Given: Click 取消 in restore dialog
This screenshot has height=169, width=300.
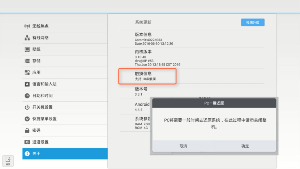Looking at the screenshot, I should pos(183,146).
